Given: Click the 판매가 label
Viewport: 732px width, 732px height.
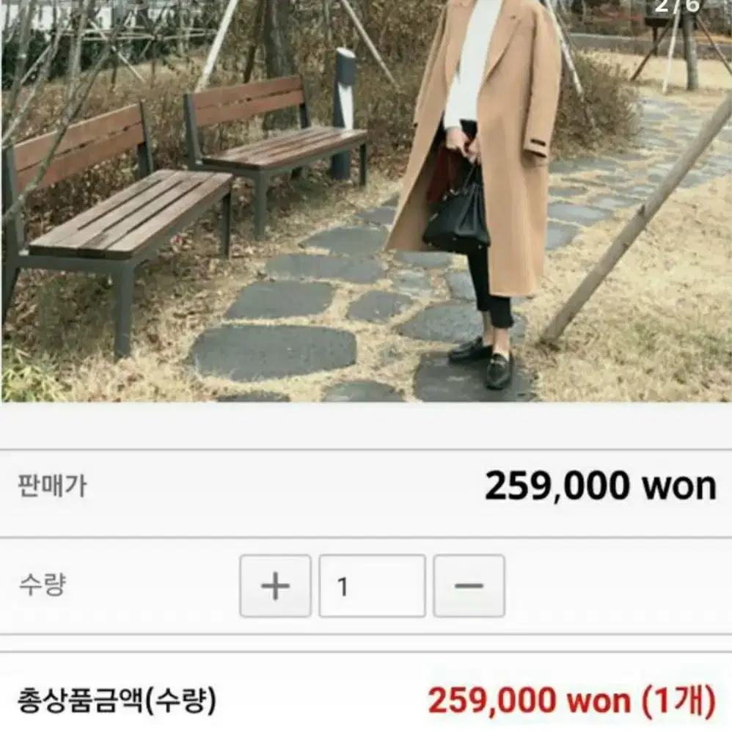Looking at the screenshot, I should click(52, 486).
